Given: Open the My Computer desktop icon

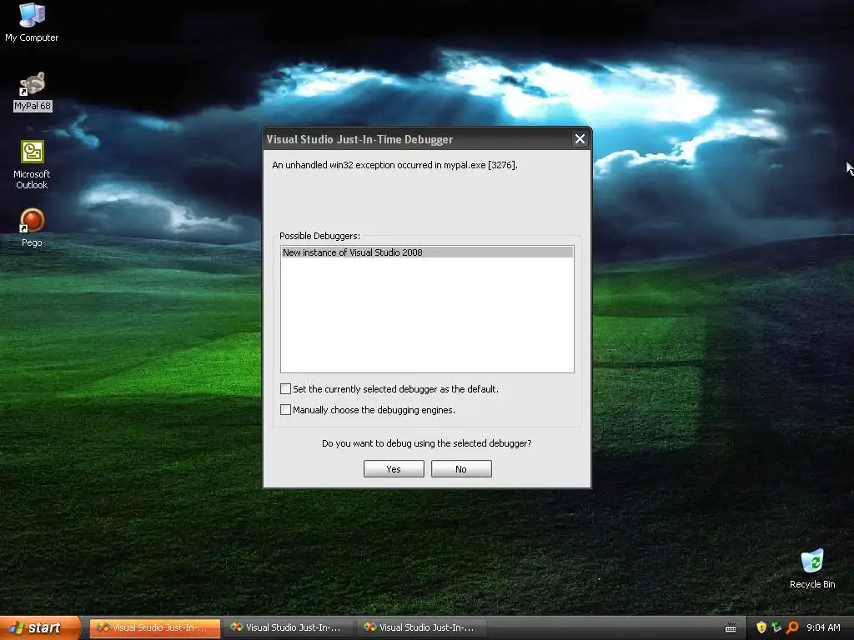Looking at the screenshot, I should (x=32, y=22).
